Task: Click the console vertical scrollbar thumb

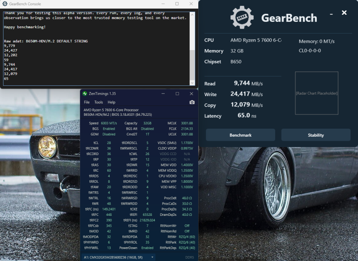Action: point(192,64)
